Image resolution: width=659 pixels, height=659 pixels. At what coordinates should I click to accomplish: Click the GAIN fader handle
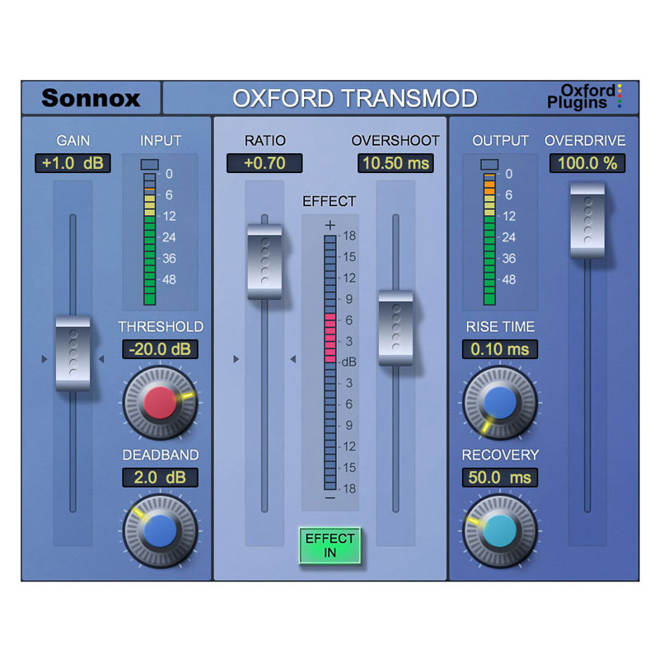72,353
